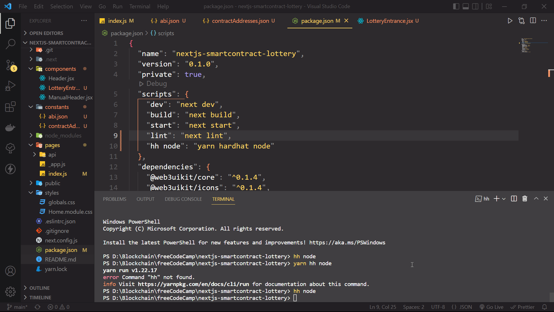Open editor More Actions ellipsis
The width and height of the screenshot is (554, 312).
click(x=544, y=21)
